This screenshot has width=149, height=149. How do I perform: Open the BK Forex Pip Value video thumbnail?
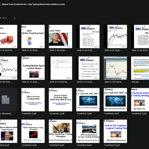tap(88, 37)
